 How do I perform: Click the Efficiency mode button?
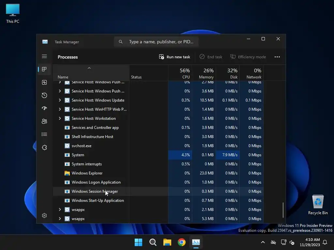(x=248, y=57)
